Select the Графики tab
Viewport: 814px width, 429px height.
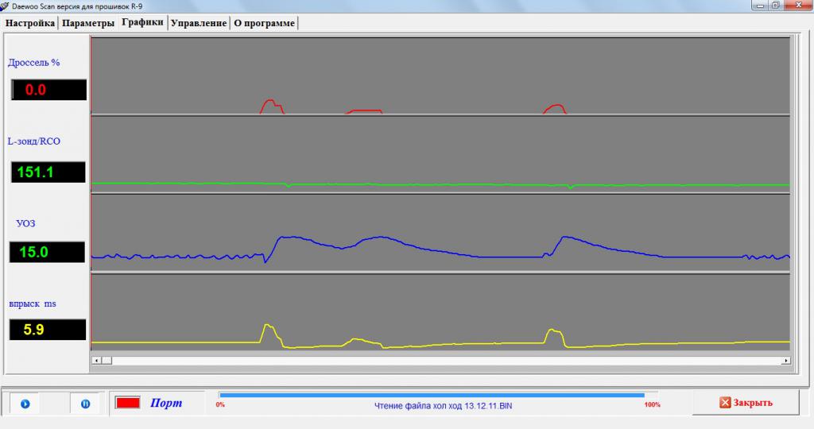pos(142,22)
